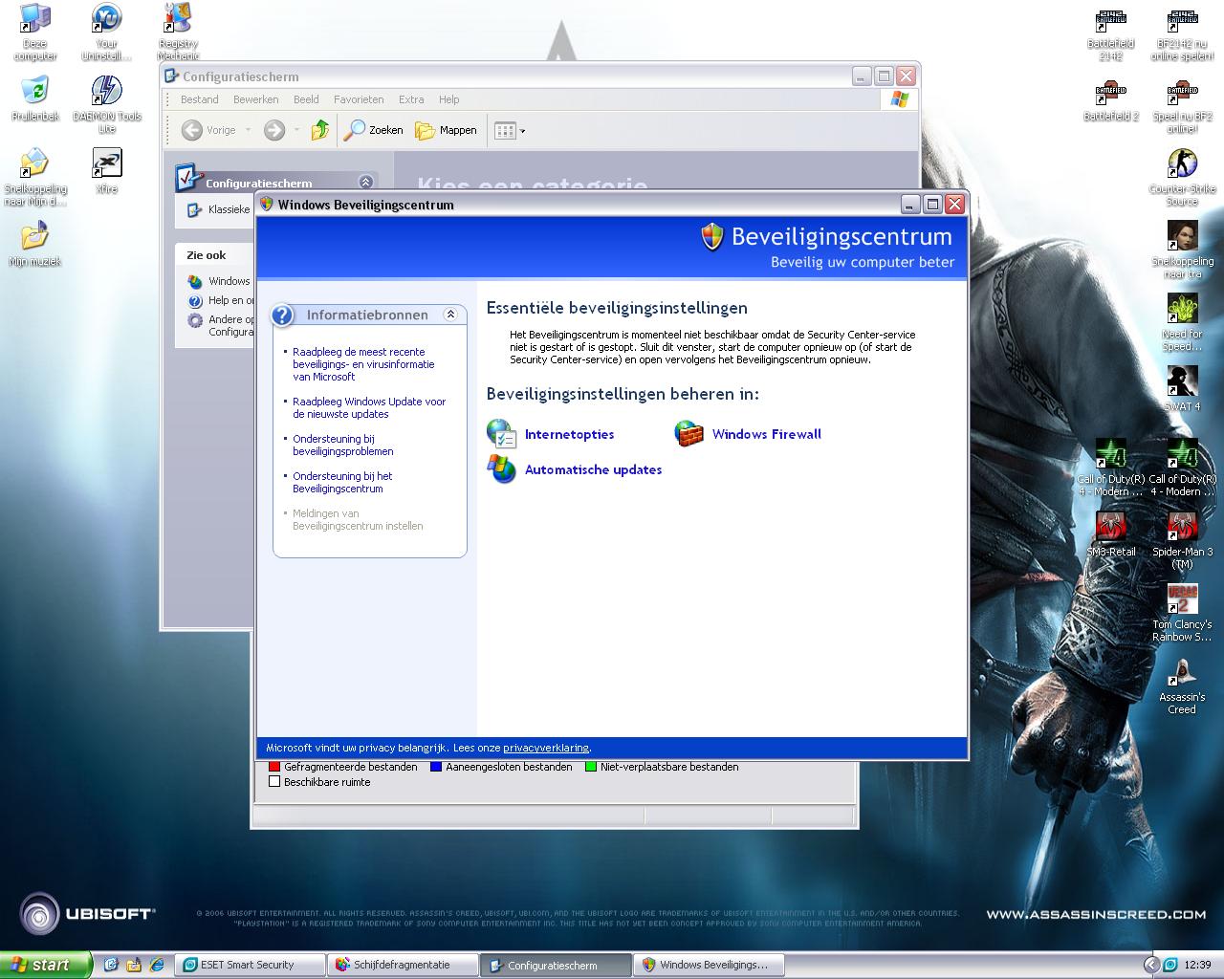Screen dimensions: 1224x979
Task: Open the privacyverklaring link
Action: (546, 748)
